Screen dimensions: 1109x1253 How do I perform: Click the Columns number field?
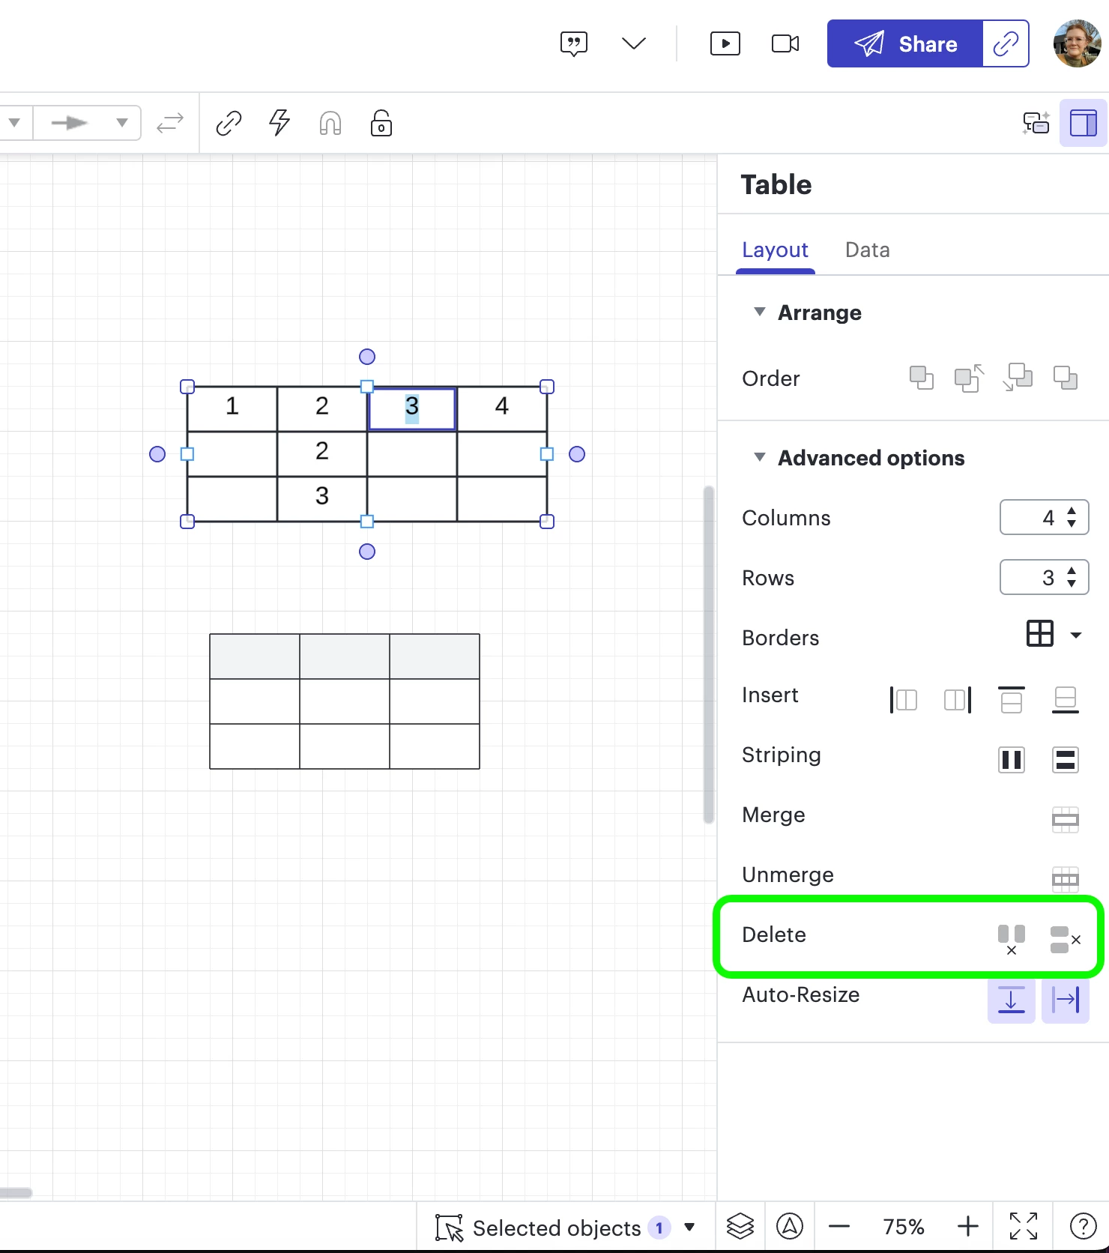1033,517
